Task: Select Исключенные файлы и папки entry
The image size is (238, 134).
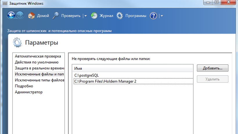Action: click(39, 74)
